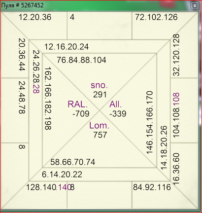Select the Lom. score 757

[x=100, y=135]
